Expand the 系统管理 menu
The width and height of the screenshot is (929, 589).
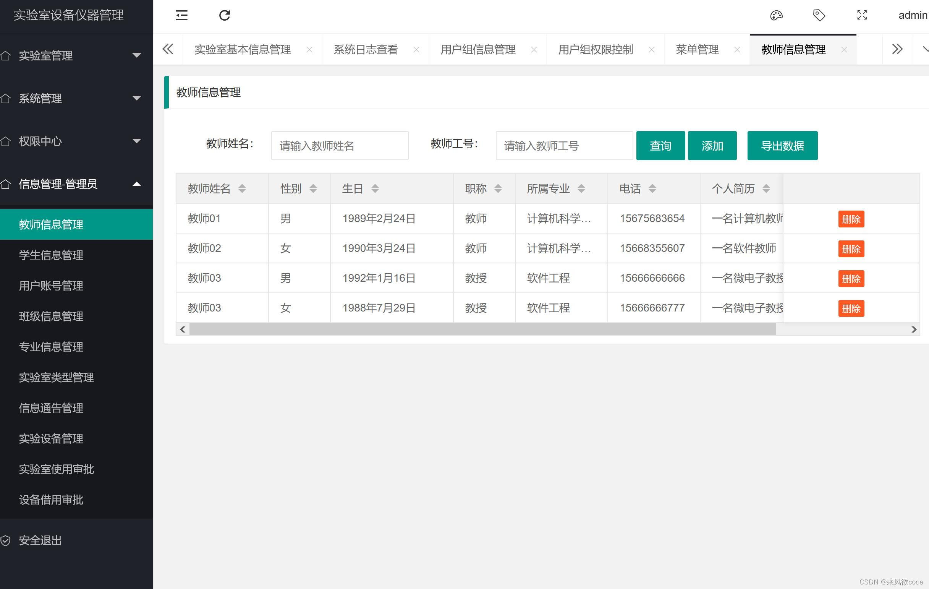point(137,99)
